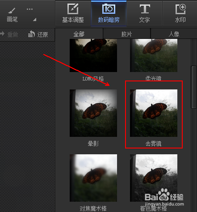197x212 pixels.
Task: Click the 重做 redo button
Action: pos(9,34)
